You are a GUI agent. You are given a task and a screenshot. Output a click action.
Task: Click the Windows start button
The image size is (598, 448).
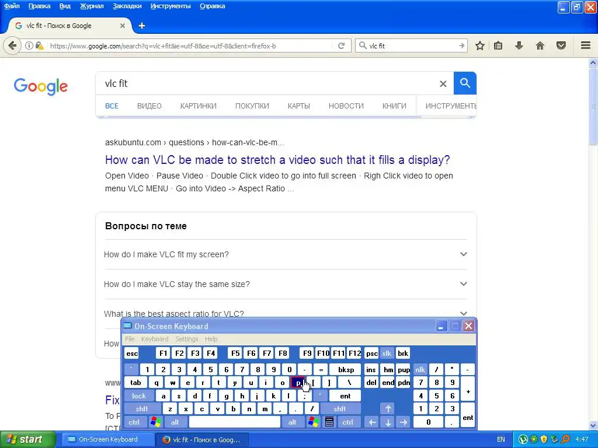click(28, 439)
